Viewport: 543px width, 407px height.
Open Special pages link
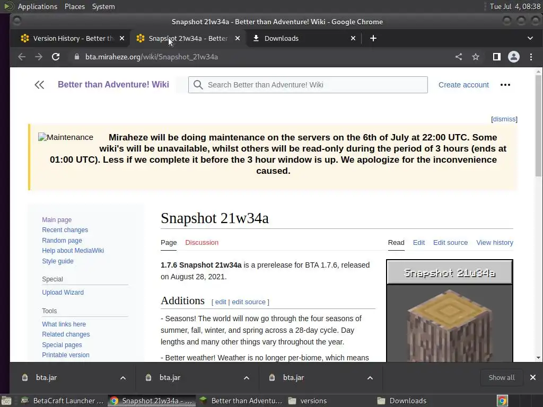coord(62,344)
